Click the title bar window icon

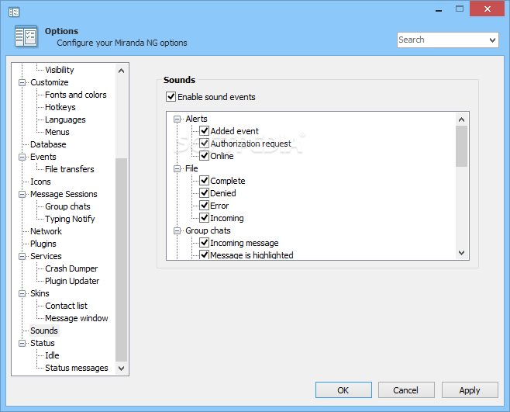pos(13,10)
